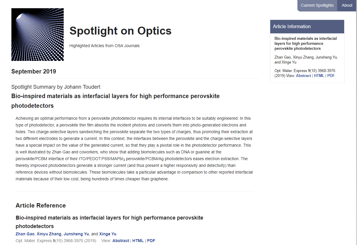Click the Article Reference section heading
The height and width of the screenshot is (245, 357).
point(41,205)
